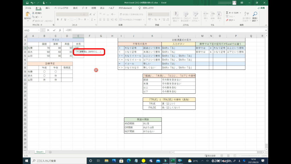
Task: Open Insert Function dialog via fx icon
Action: [x=60, y=30]
